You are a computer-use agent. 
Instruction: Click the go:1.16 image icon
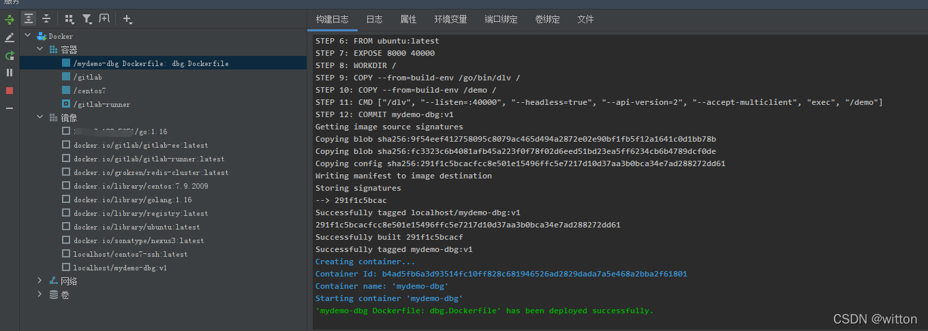pyautogui.click(x=66, y=131)
